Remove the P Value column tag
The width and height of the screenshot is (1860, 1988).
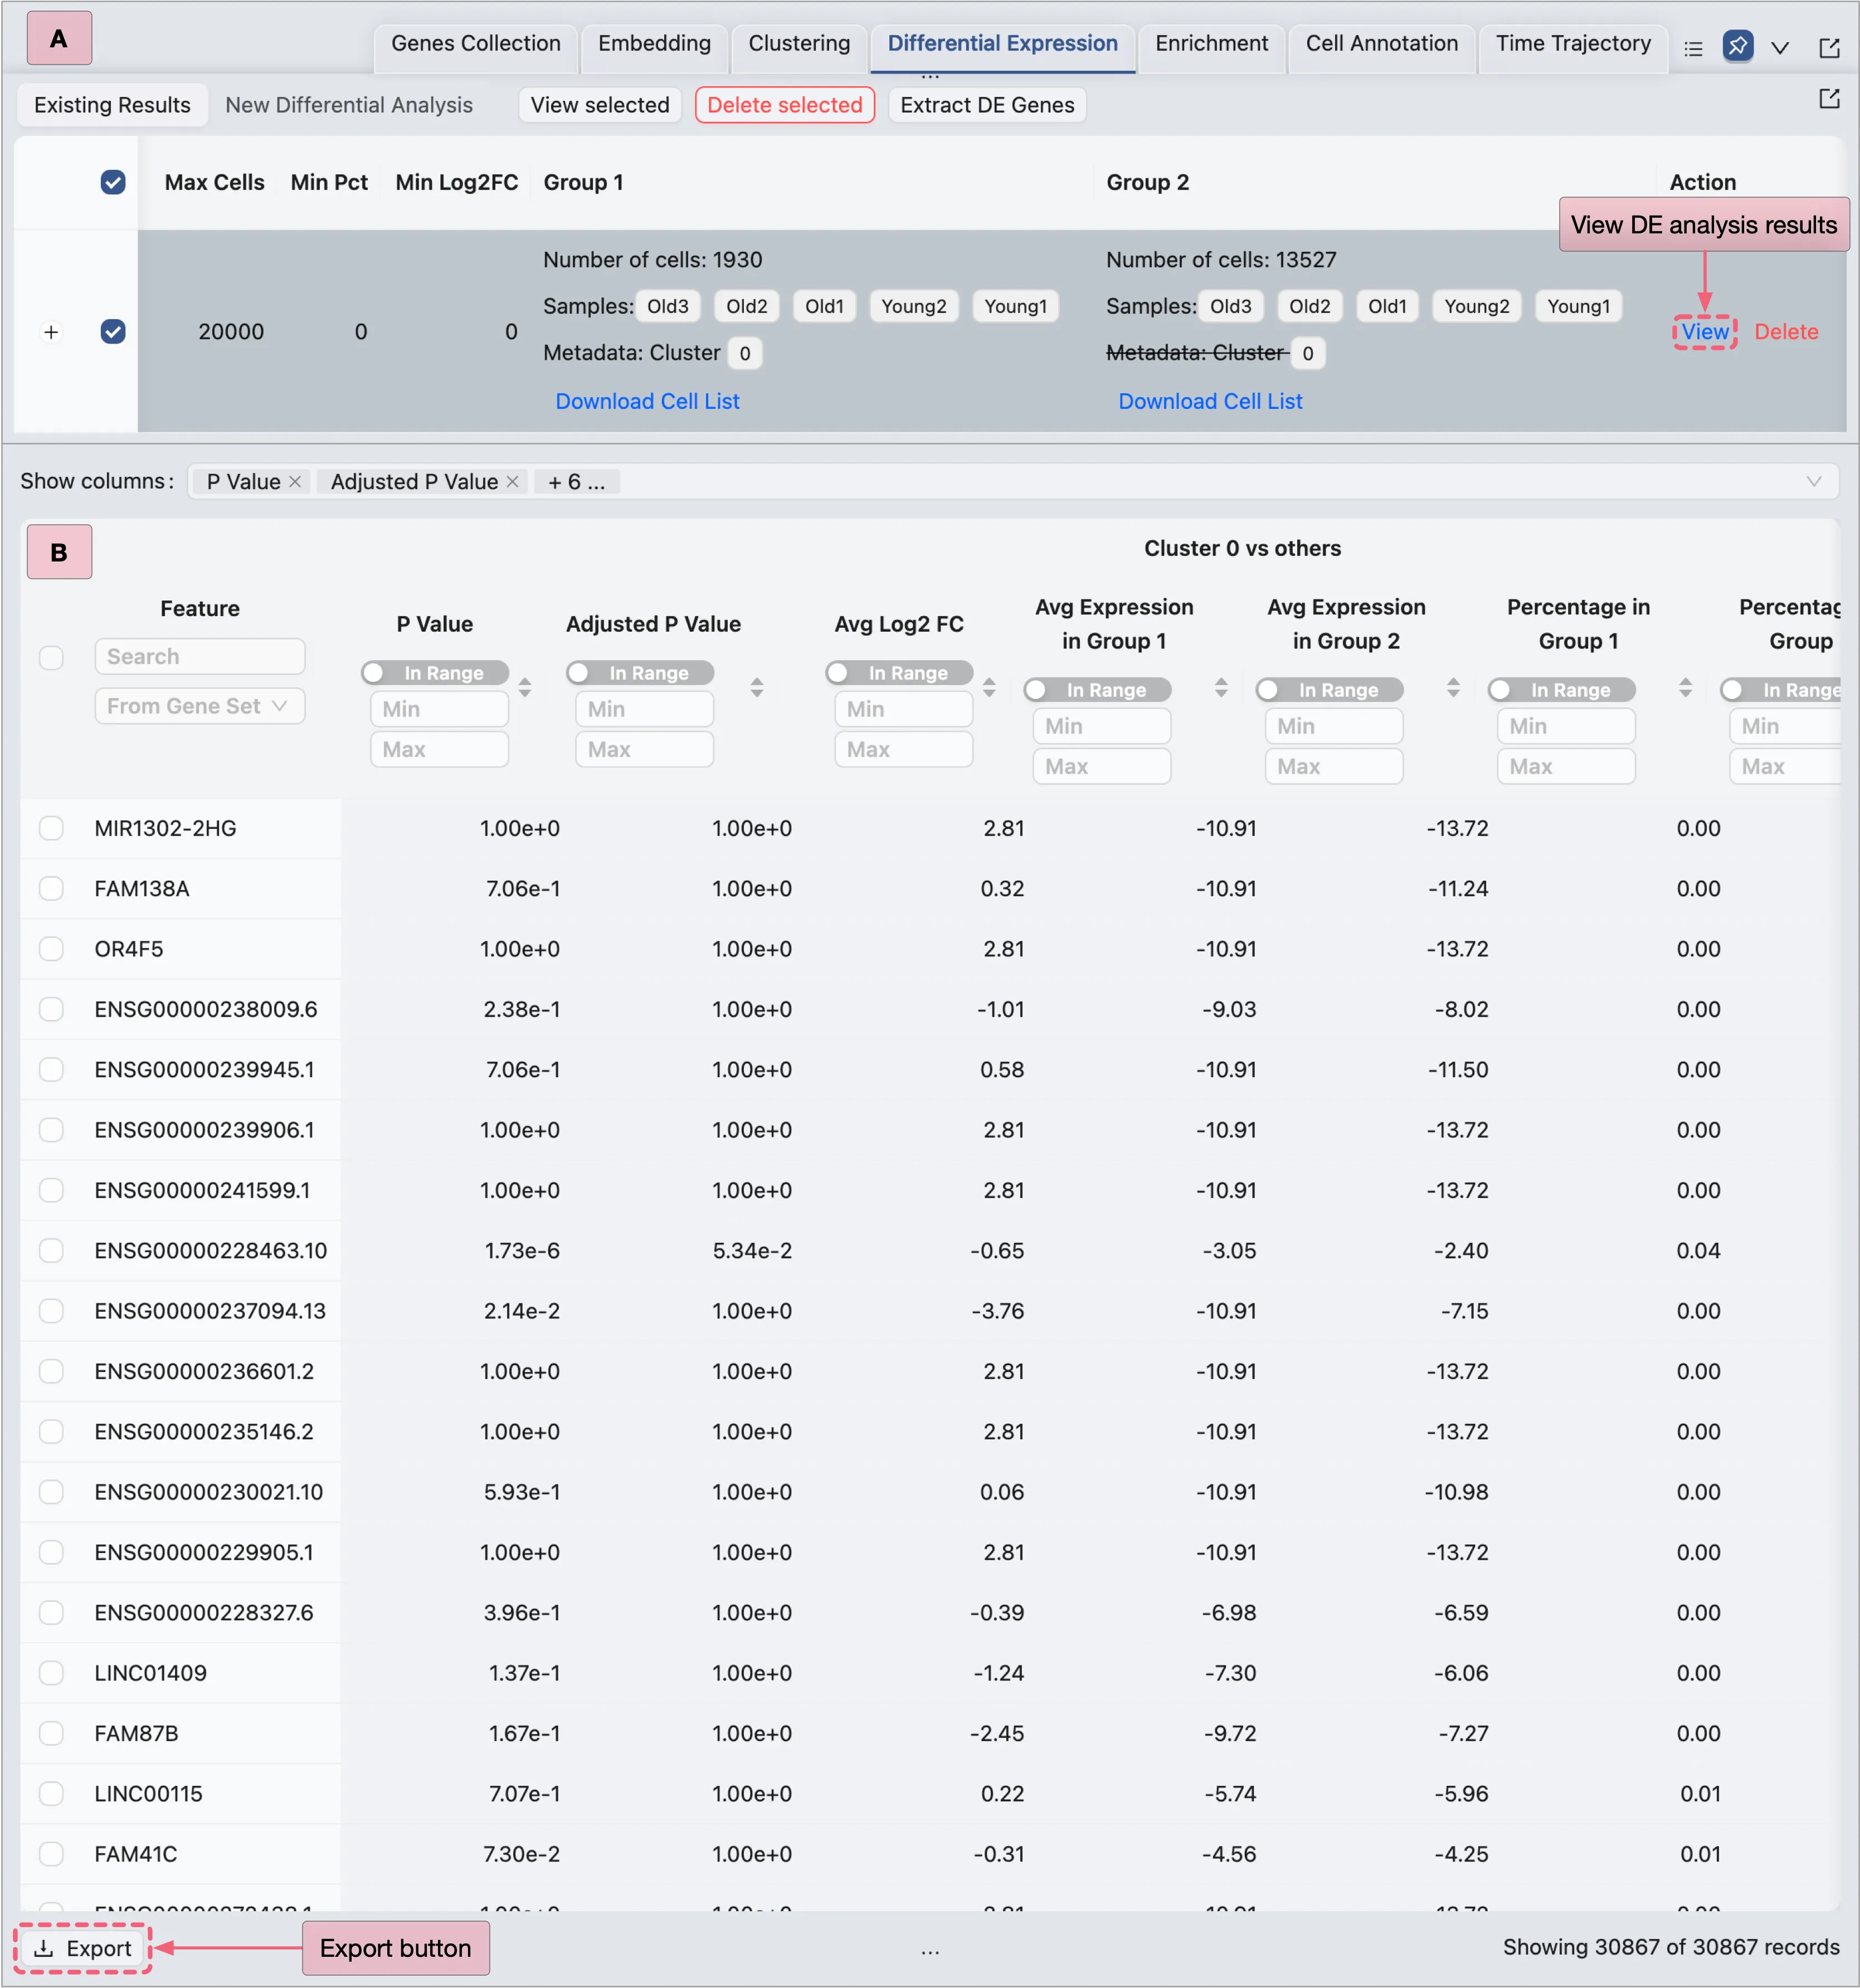tap(295, 482)
